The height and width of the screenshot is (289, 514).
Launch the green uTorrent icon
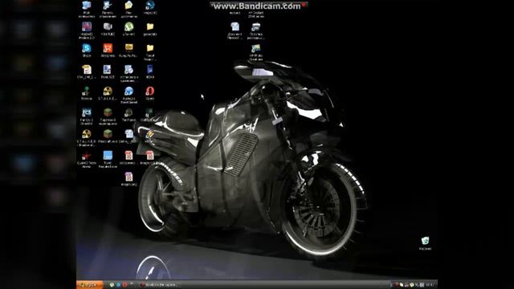tap(128, 29)
